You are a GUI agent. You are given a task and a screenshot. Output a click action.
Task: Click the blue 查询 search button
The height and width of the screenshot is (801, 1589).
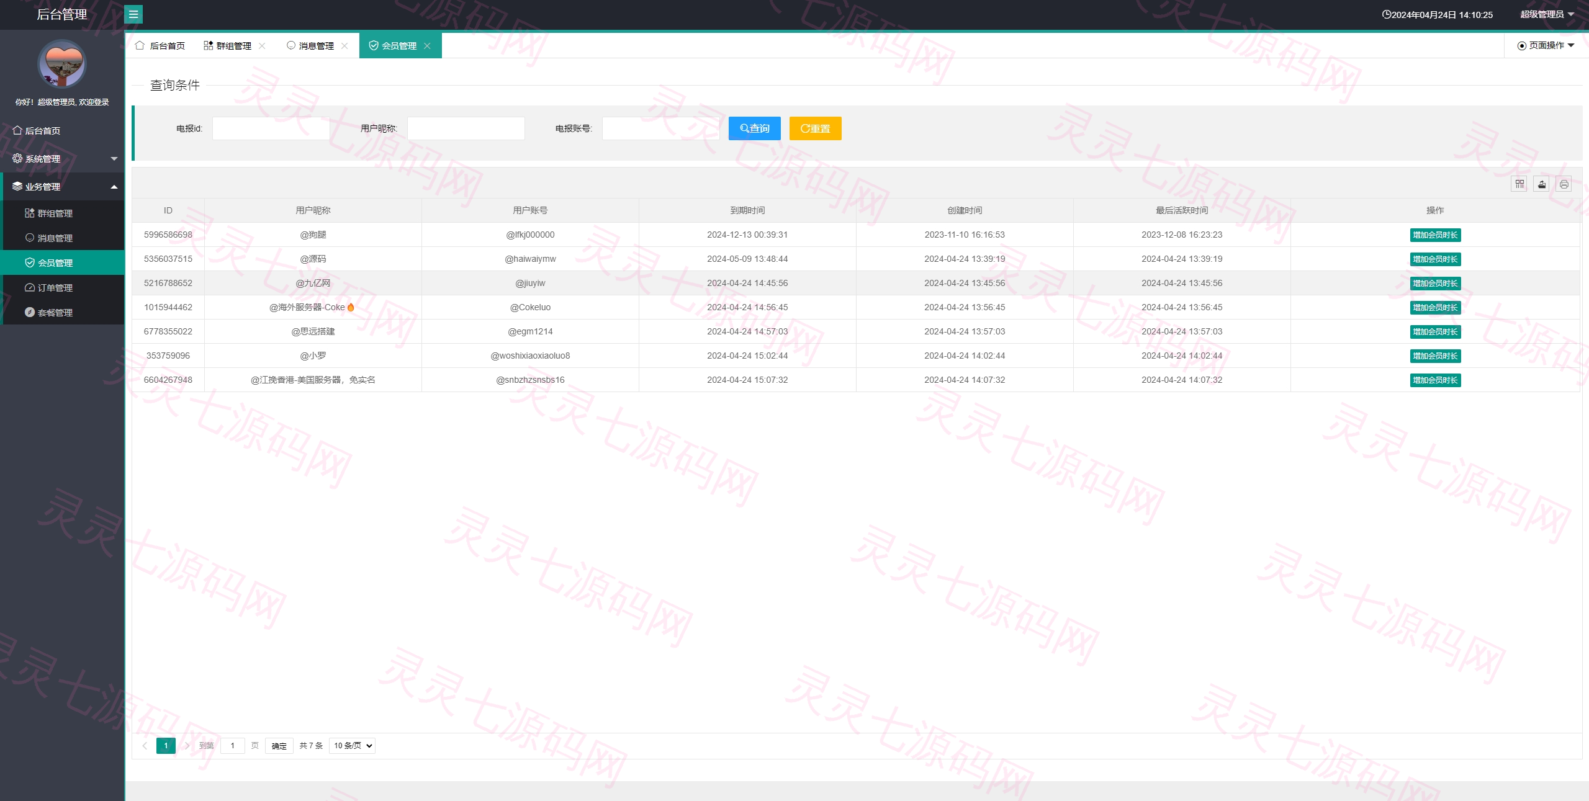coord(754,128)
